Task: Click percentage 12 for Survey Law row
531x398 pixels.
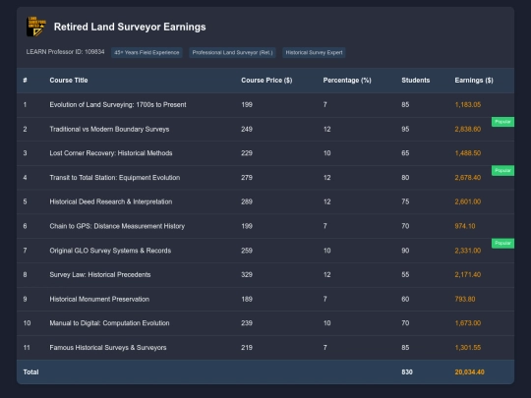Action: [x=326, y=274]
